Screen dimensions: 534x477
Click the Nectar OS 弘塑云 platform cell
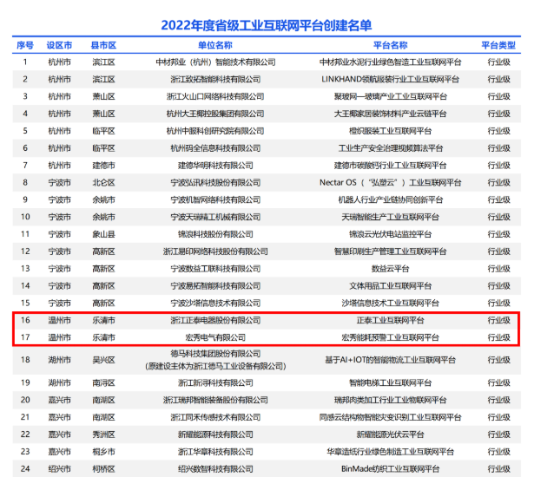[x=390, y=183]
